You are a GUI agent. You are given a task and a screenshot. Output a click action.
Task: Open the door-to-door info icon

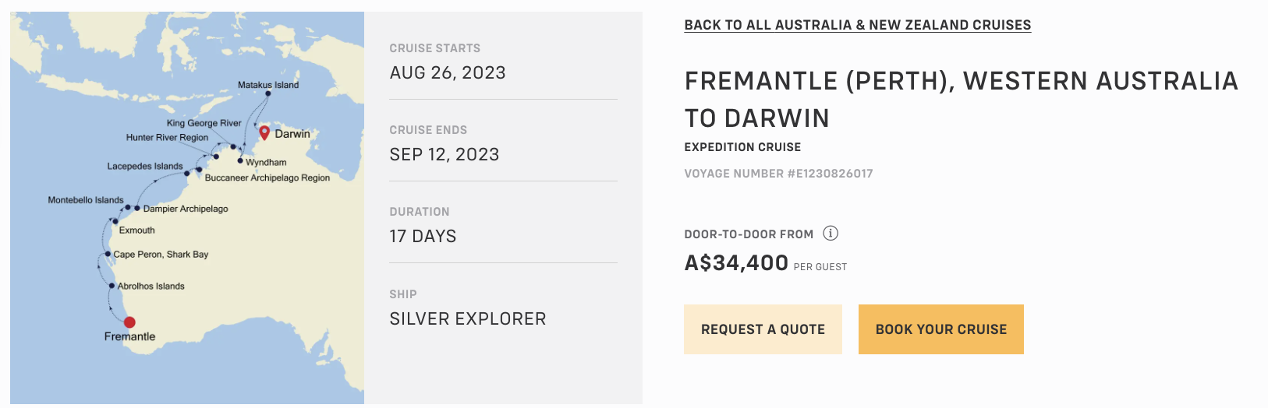[x=831, y=234]
